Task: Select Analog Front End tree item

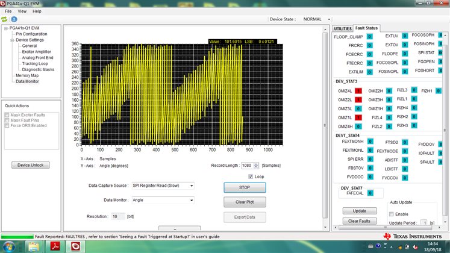Action: 37,58
